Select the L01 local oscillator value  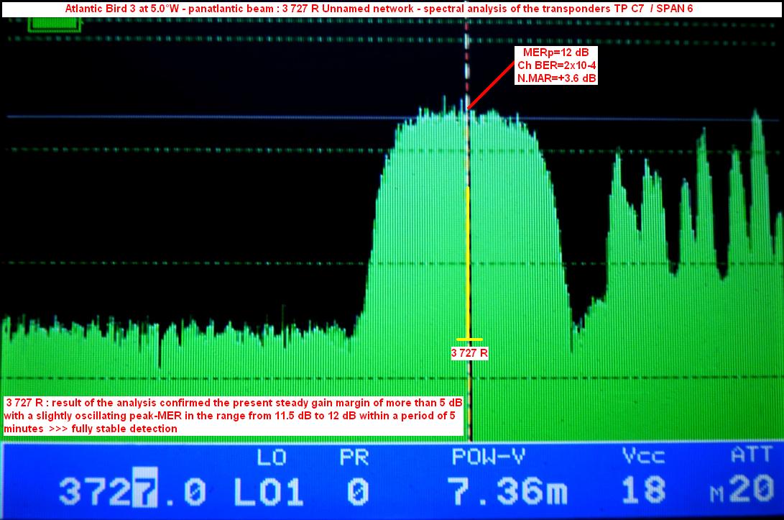[268, 492]
